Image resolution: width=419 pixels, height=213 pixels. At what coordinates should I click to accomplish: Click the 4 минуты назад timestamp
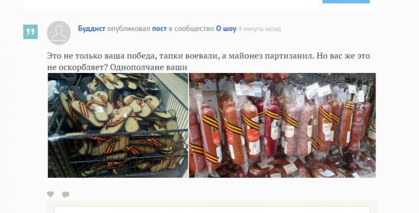tap(259, 29)
